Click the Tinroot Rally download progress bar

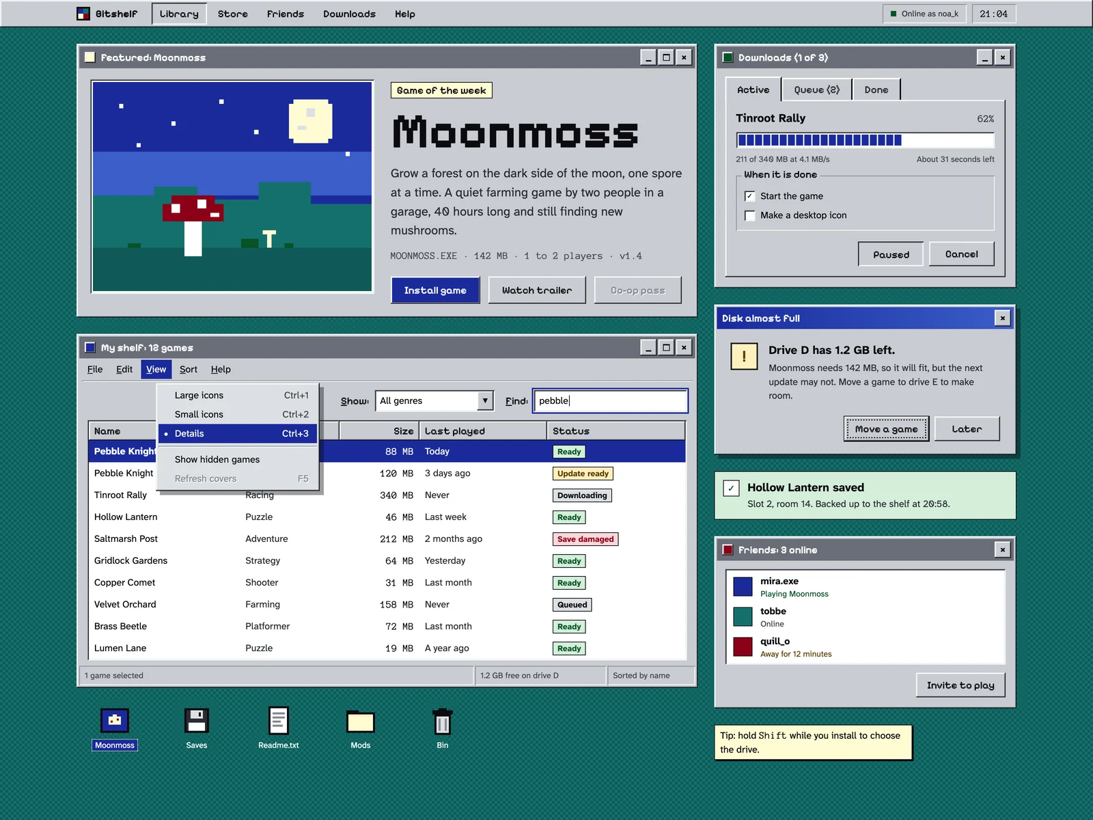(865, 140)
